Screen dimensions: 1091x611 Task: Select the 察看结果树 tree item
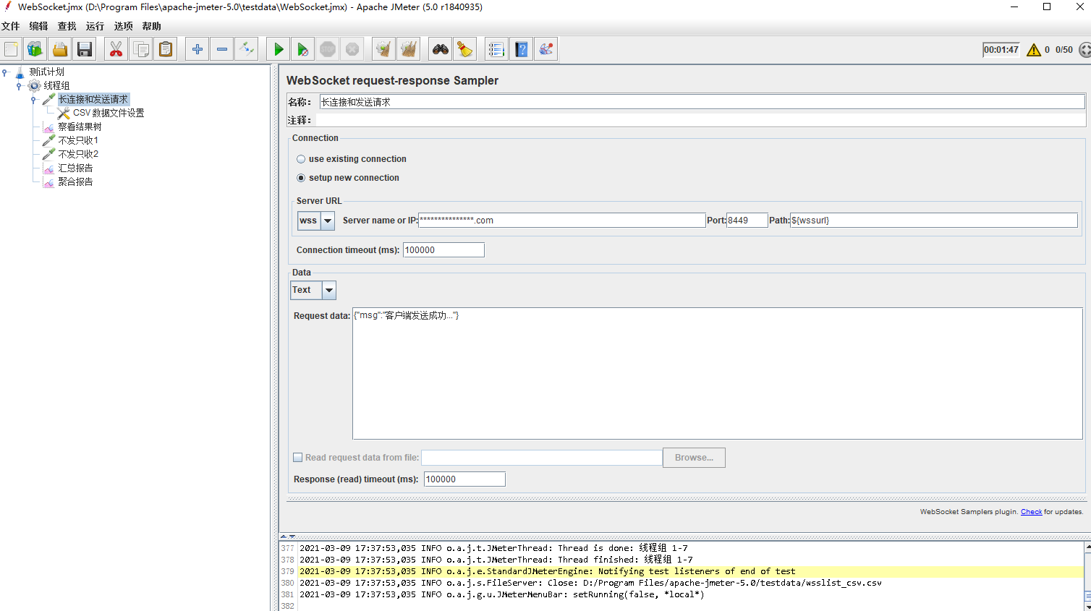81,126
